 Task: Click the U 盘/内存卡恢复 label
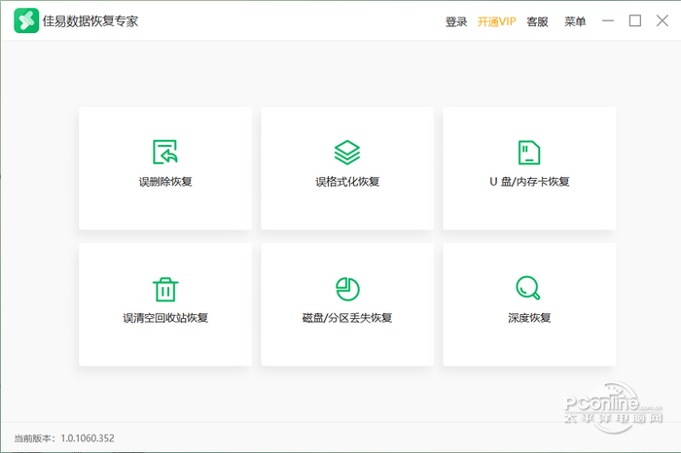click(529, 182)
